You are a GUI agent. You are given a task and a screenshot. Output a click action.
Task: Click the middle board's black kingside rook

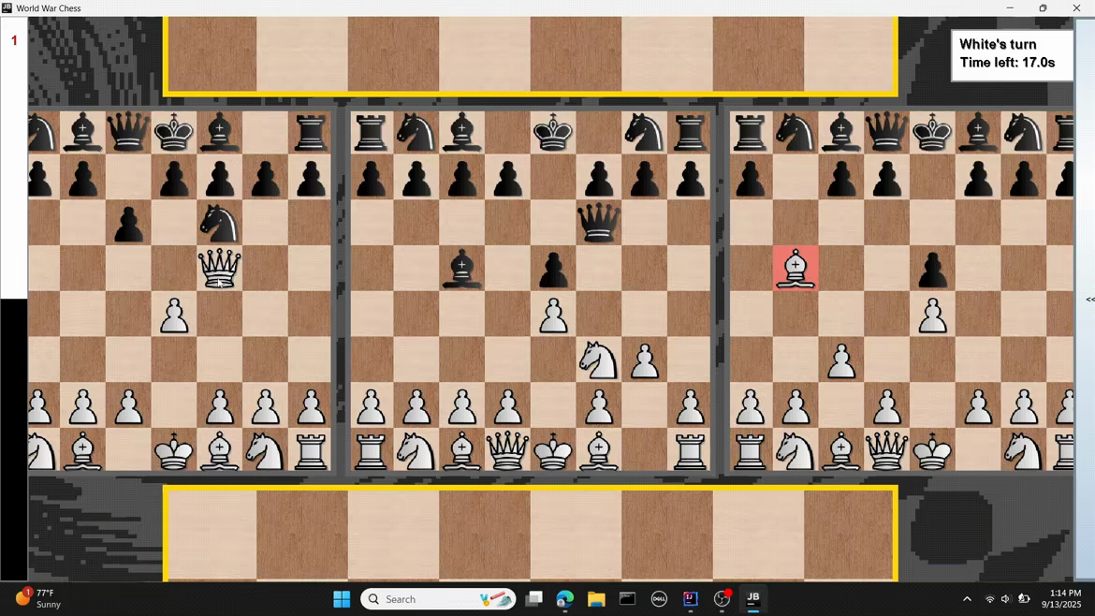[690, 132]
